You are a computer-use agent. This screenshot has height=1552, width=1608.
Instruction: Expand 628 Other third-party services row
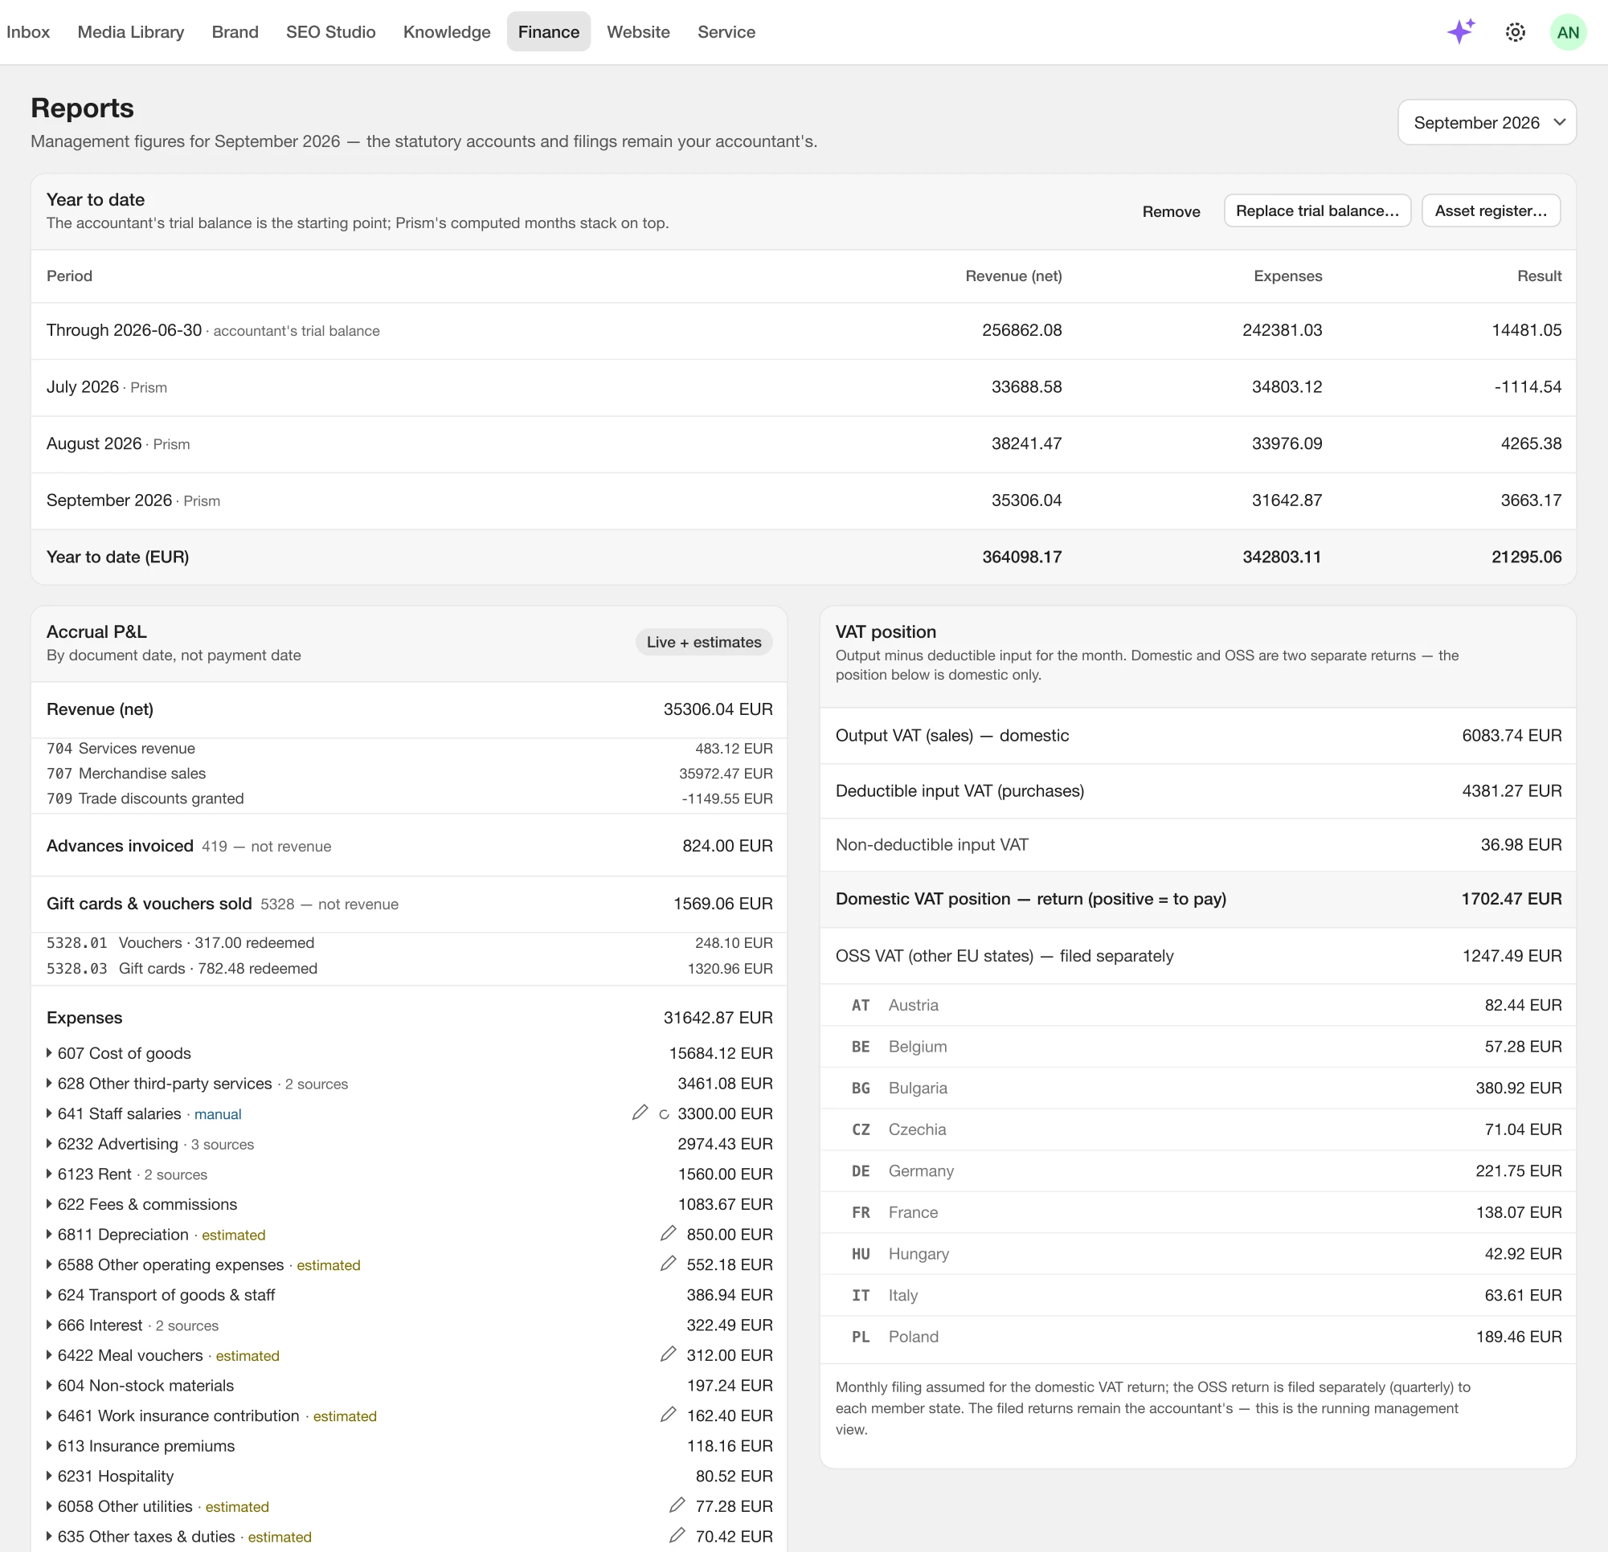click(x=409, y=1084)
